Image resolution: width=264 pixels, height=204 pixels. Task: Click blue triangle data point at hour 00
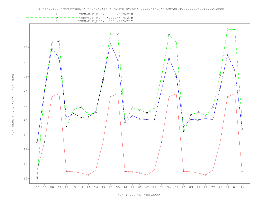tap(37, 142)
